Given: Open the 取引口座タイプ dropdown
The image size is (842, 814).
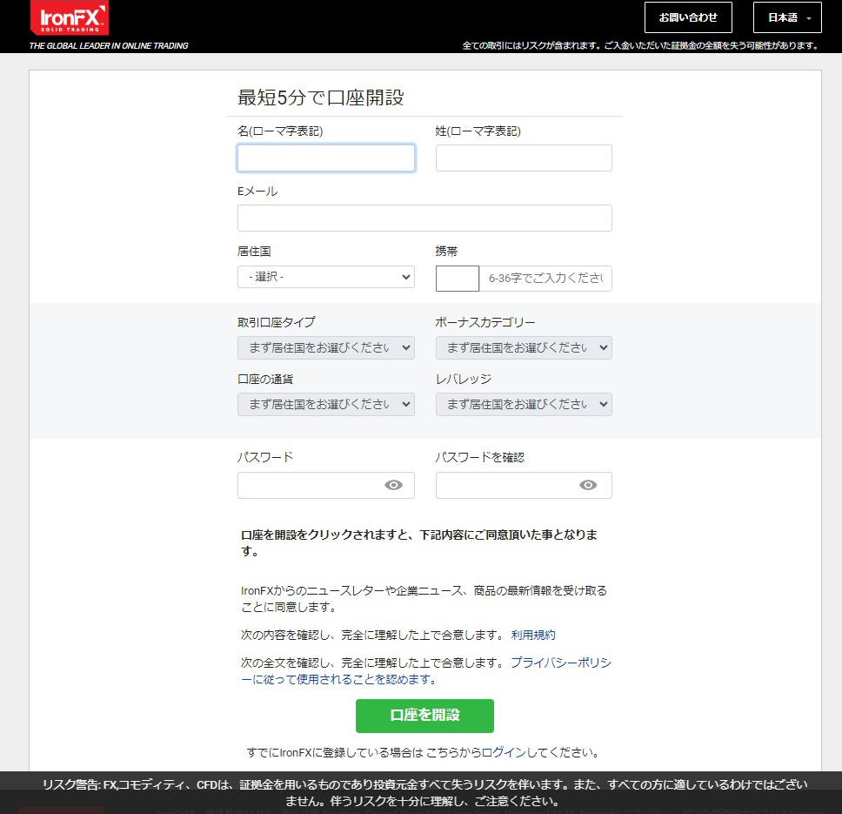Looking at the screenshot, I should point(326,347).
